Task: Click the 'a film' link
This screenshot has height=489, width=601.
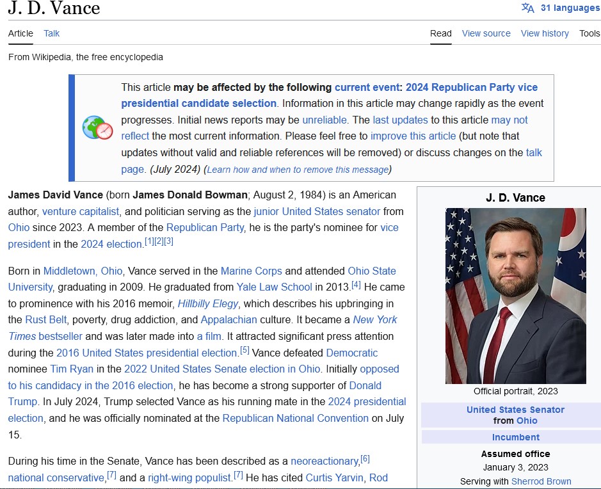Action: 209,337
